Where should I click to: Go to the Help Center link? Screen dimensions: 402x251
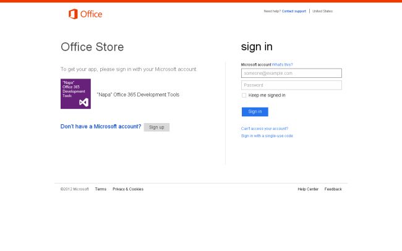308,189
